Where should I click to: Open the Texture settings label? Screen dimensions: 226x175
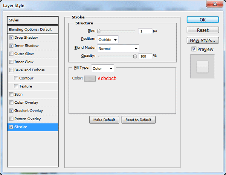point(26,86)
